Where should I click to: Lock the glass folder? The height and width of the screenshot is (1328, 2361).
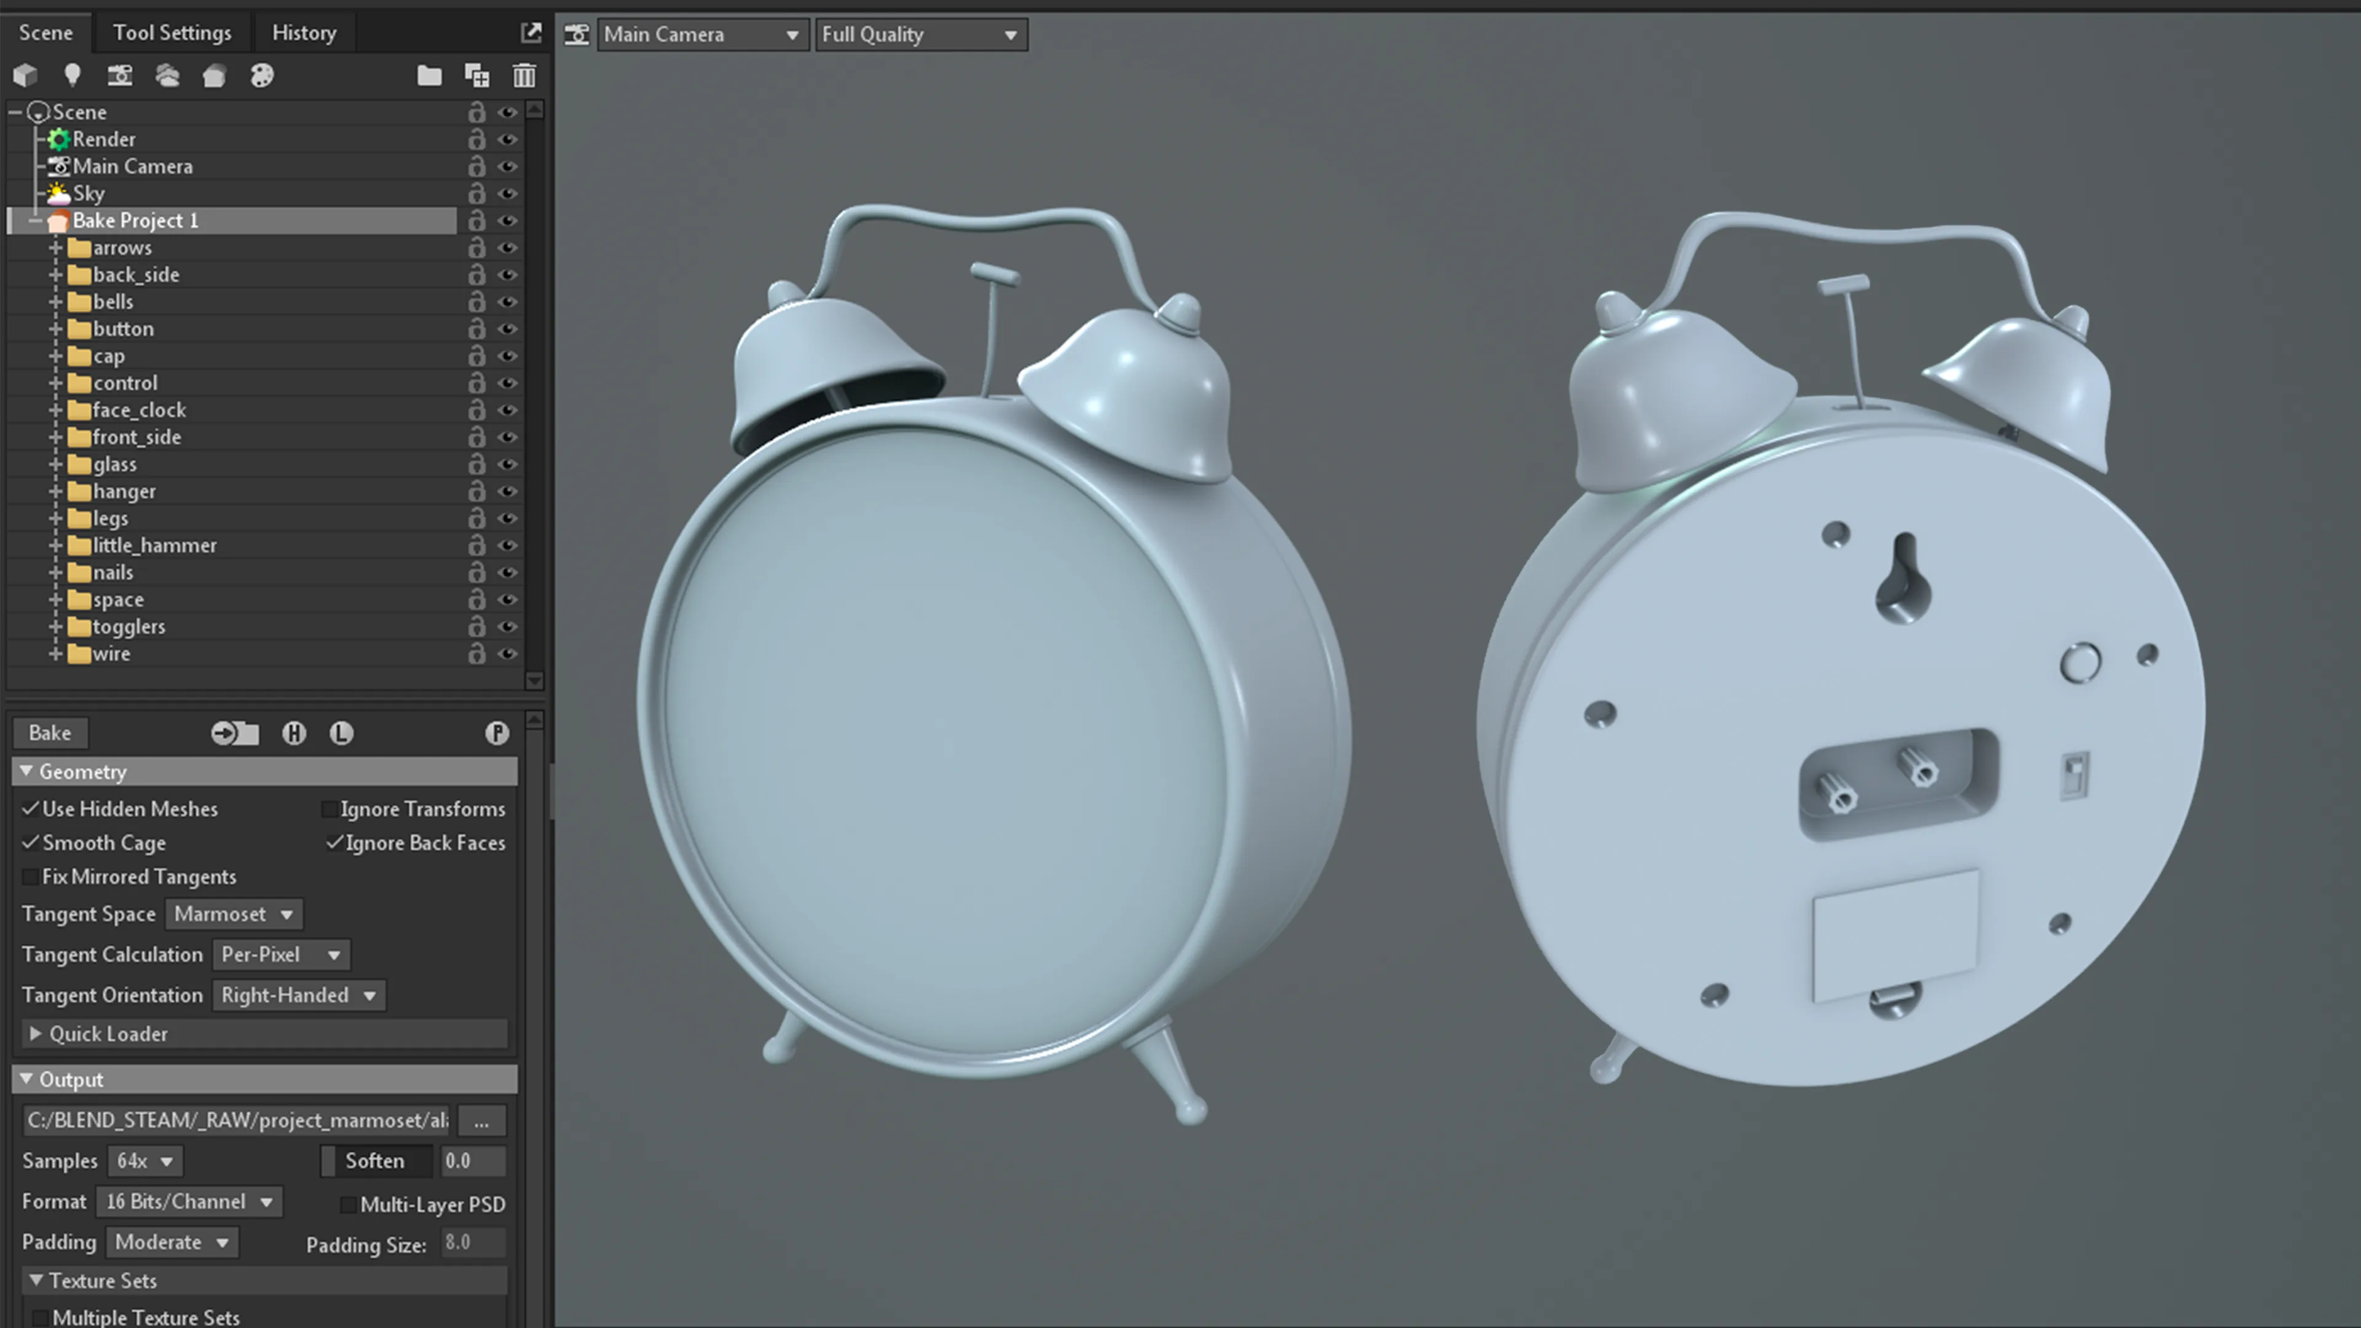[477, 465]
